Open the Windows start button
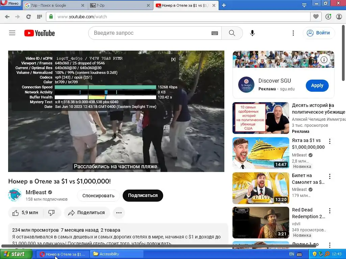346x259 pixels. (x=16, y=254)
